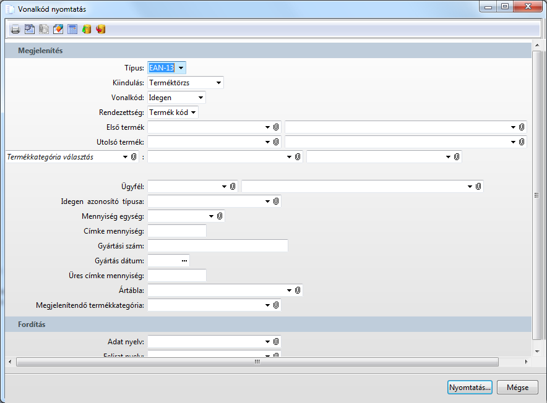Screen dimensions: 547x403
Task: Click paperclip beside Termékkategória választás
Action: click(134, 157)
